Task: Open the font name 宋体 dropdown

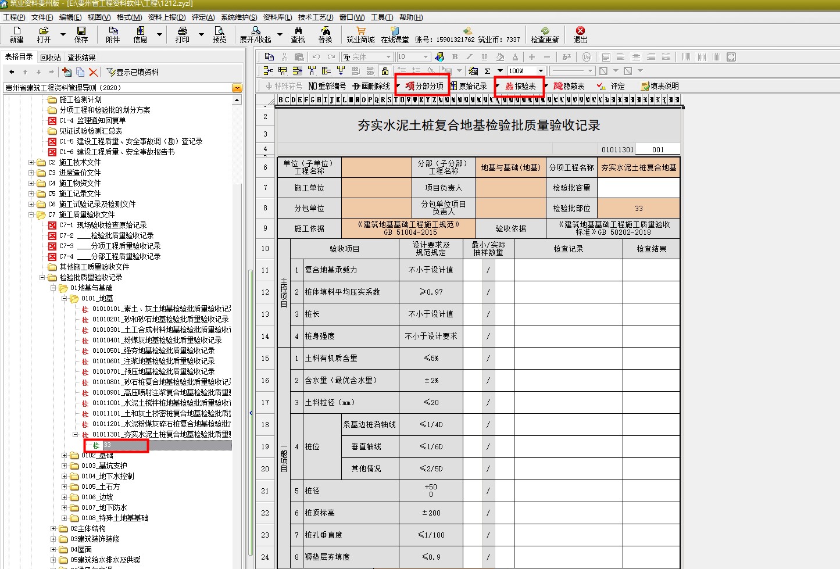Action: pos(388,56)
